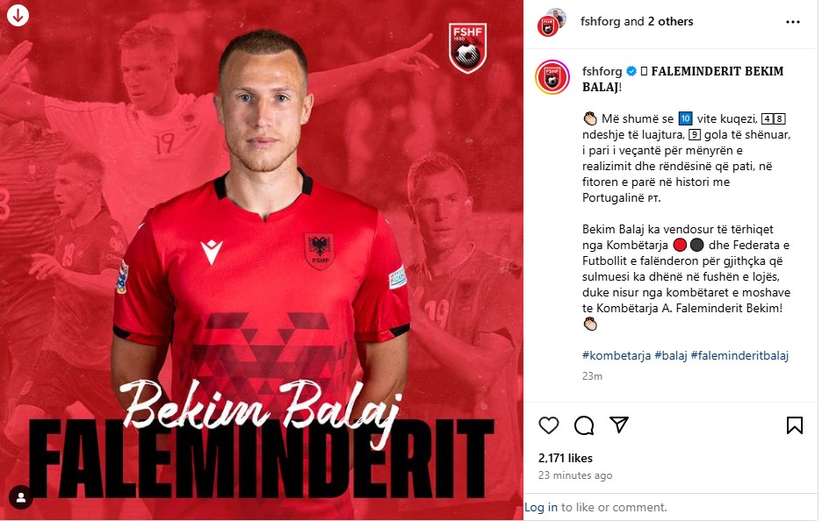Viewport: 822px width, 521px height.
Task: Share post with paper plane icon
Action: [x=618, y=425]
